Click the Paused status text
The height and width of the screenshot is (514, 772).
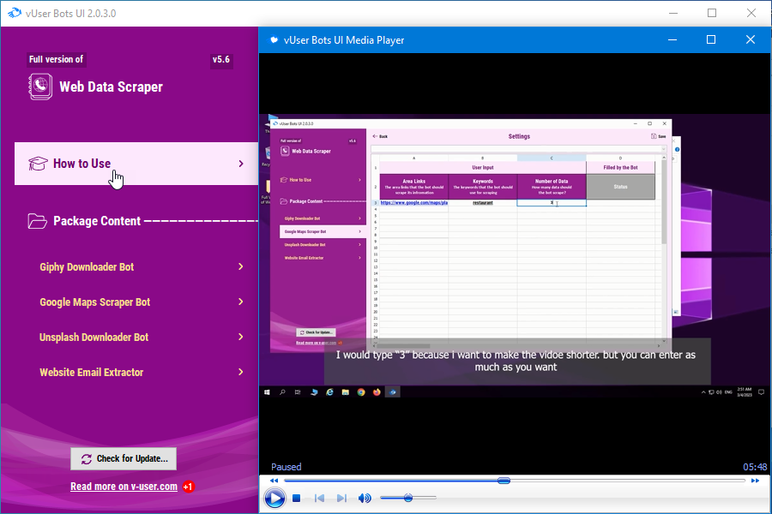tap(286, 467)
